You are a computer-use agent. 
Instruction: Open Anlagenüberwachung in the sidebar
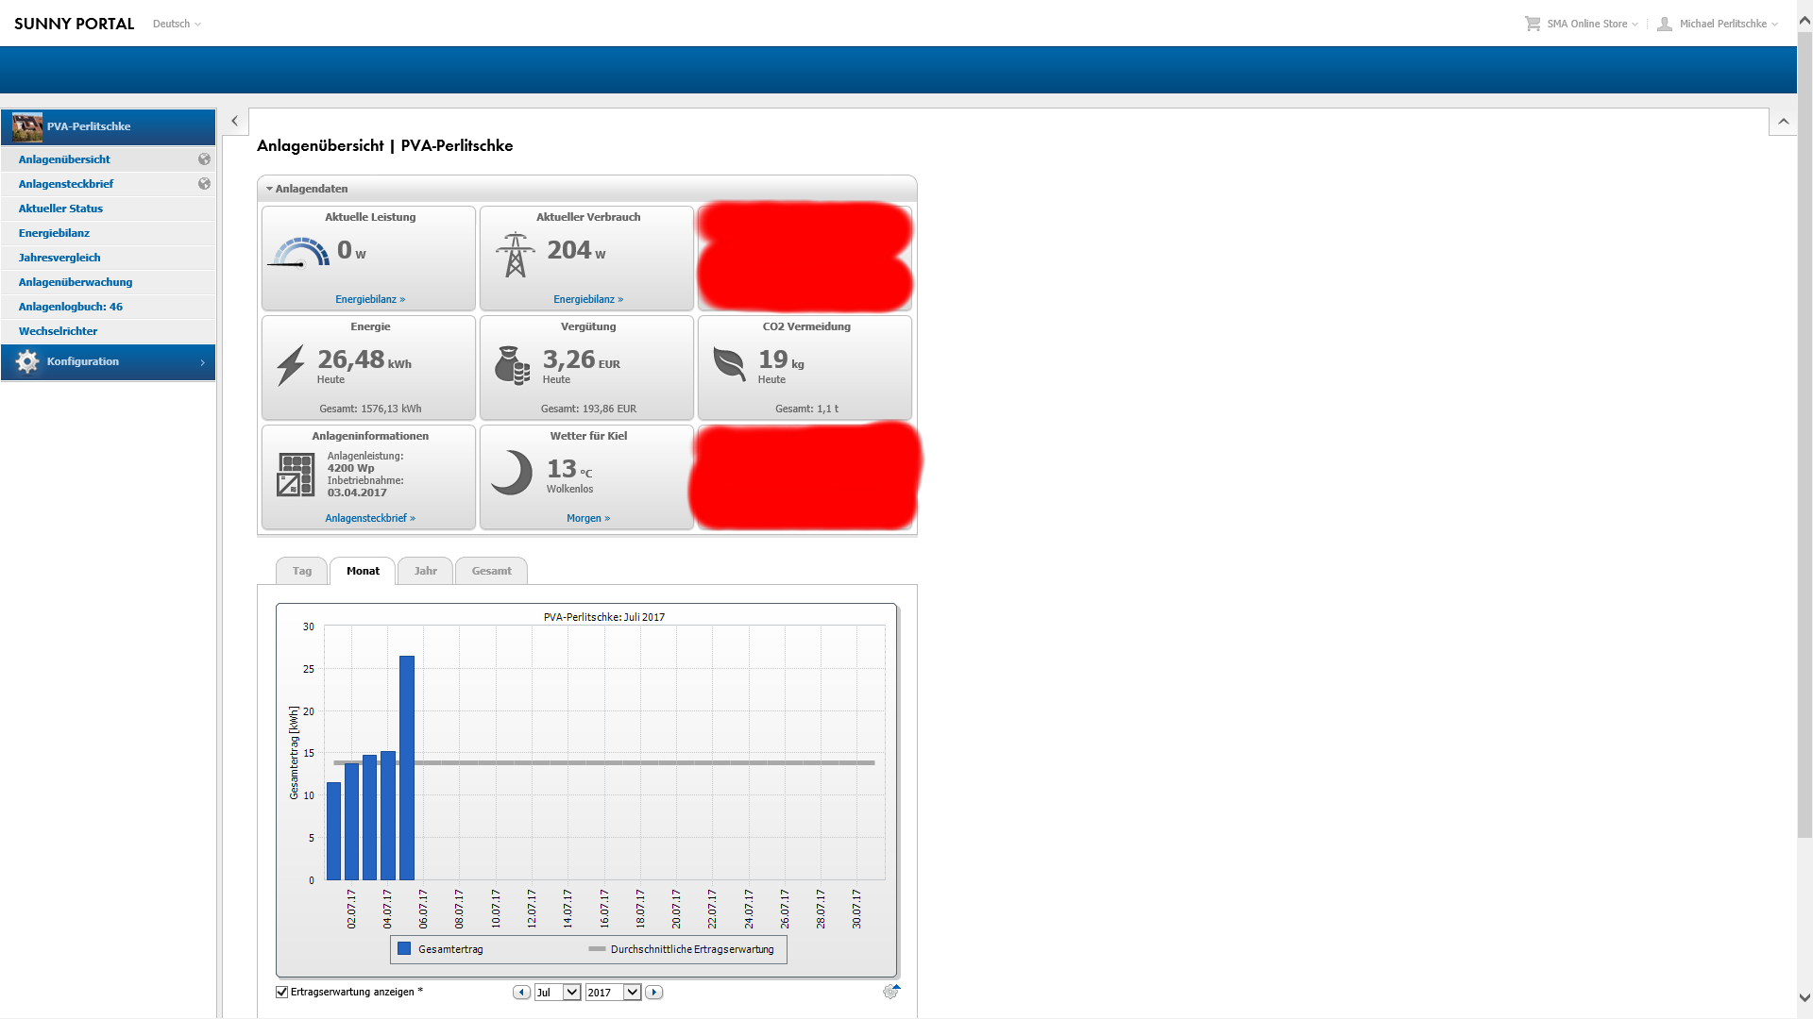[x=76, y=282]
